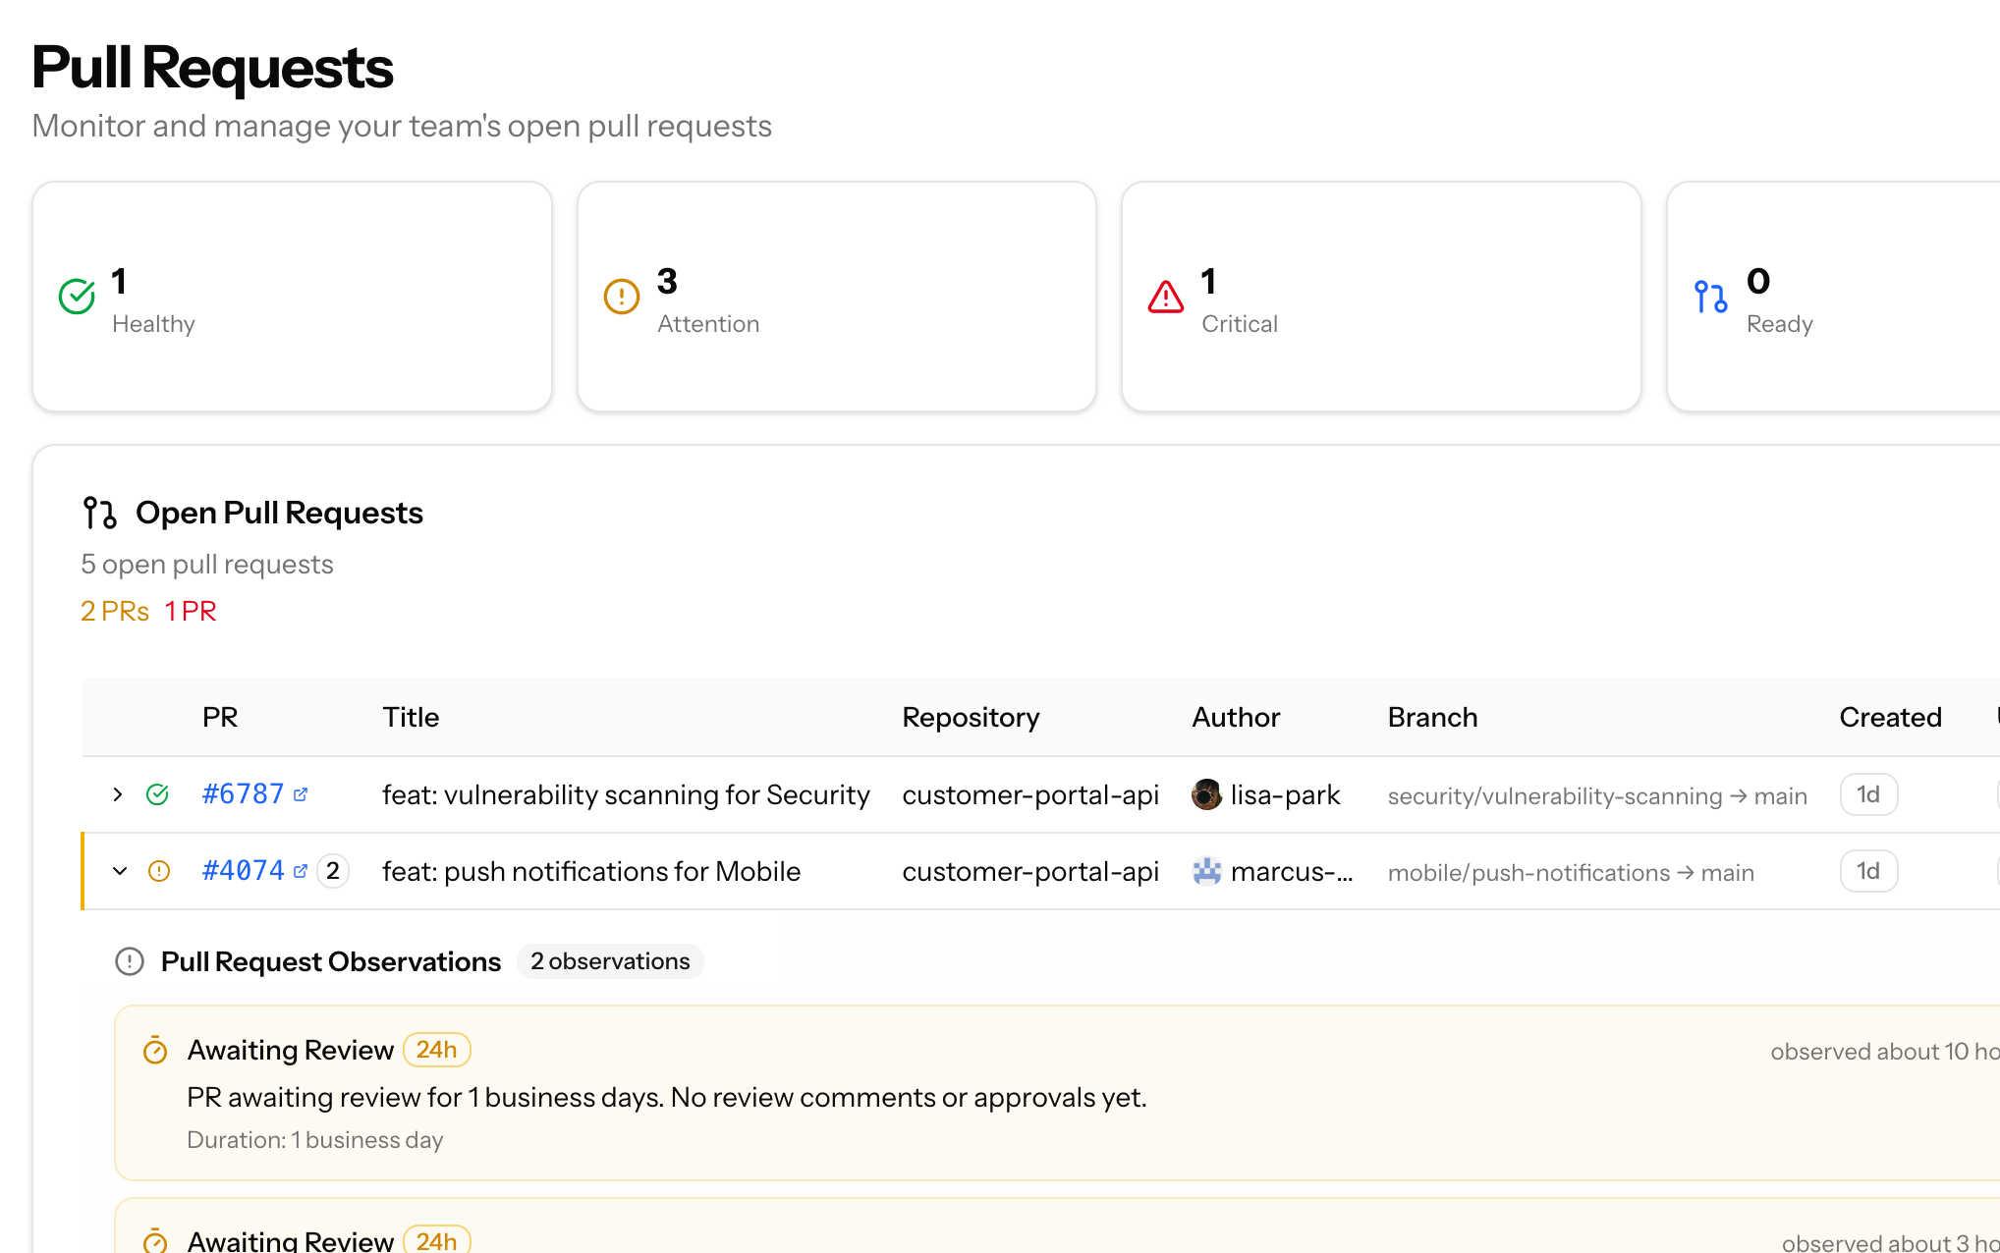This screenshot has height=1253, width=2000.
Task: Click the timer icon on second Awaiting Review
Action: pyautogui.click(x=155, y=1241)
